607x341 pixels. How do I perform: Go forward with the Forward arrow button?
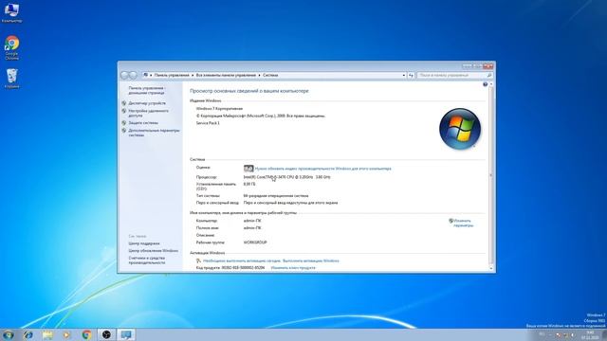tap(133, 76)
